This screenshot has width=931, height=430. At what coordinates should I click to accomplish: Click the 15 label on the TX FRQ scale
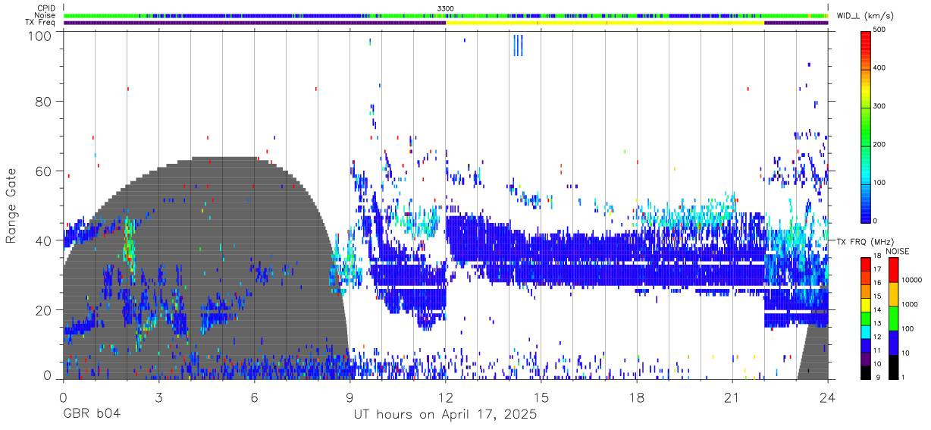click(877, 298)
